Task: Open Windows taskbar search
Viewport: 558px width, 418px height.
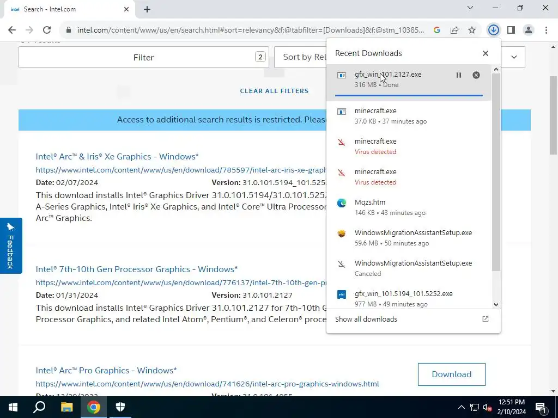Action: [39, 407]
